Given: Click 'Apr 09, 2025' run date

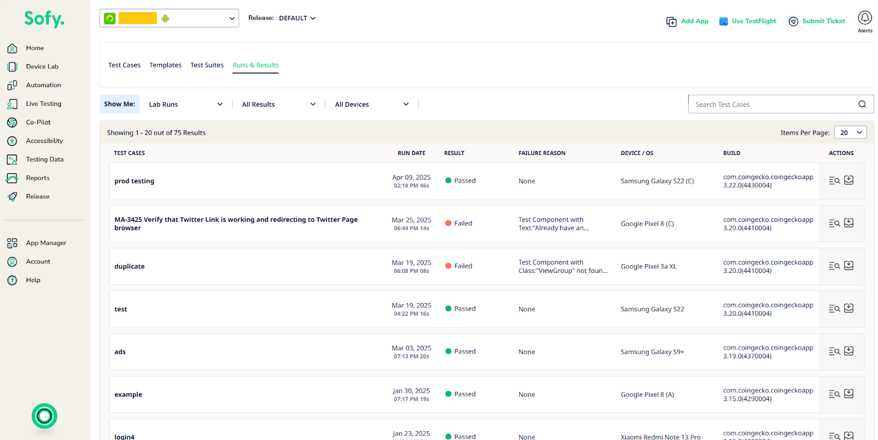Looking at the screenshot, I should pos(411,178).
